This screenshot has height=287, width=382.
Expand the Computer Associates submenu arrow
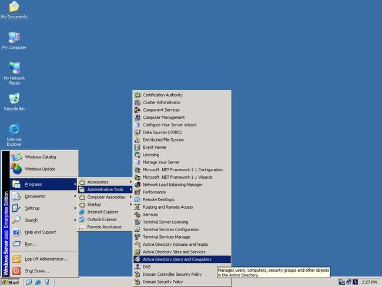130,197
